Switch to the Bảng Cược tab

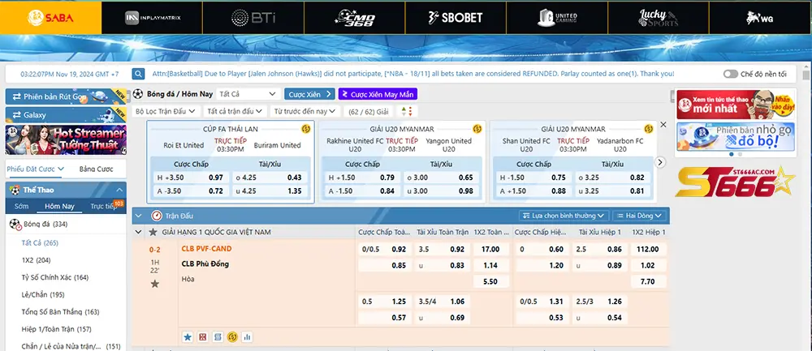click(x=96, y=169)
